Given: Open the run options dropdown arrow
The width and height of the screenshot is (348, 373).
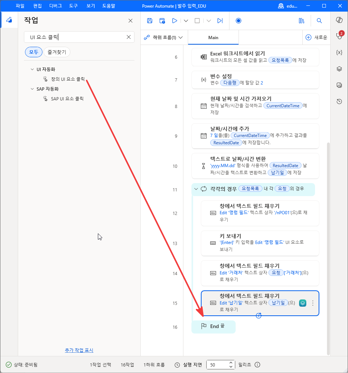Looking at the screenshot, I should (186, 21).
